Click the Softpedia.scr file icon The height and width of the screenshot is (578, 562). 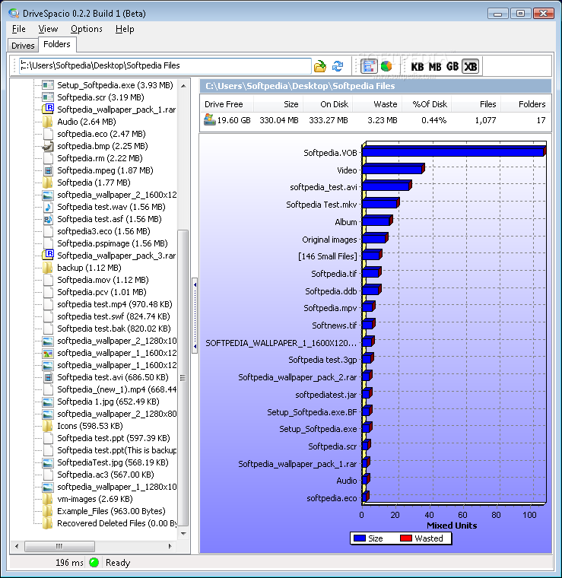point(48,97)
